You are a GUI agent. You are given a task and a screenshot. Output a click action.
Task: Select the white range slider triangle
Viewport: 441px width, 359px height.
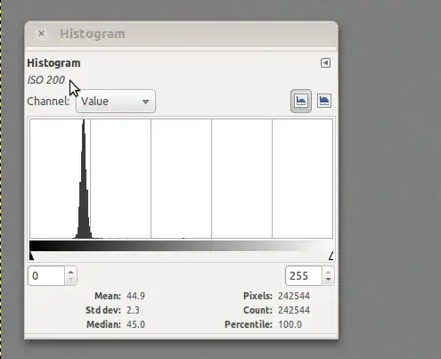[x=331, y=256]
